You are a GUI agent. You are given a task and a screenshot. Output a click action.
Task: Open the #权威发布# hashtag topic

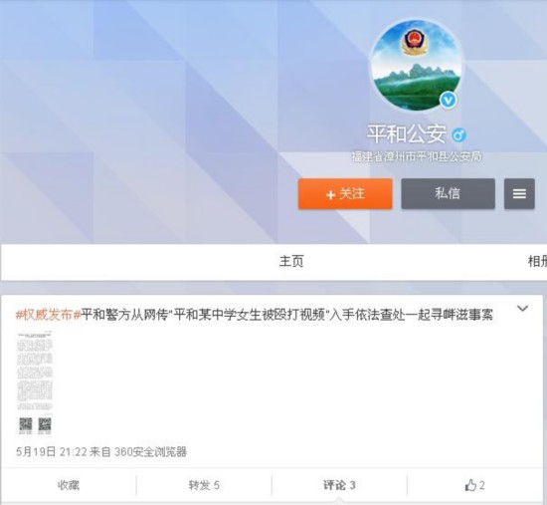(x=48, y=315)
